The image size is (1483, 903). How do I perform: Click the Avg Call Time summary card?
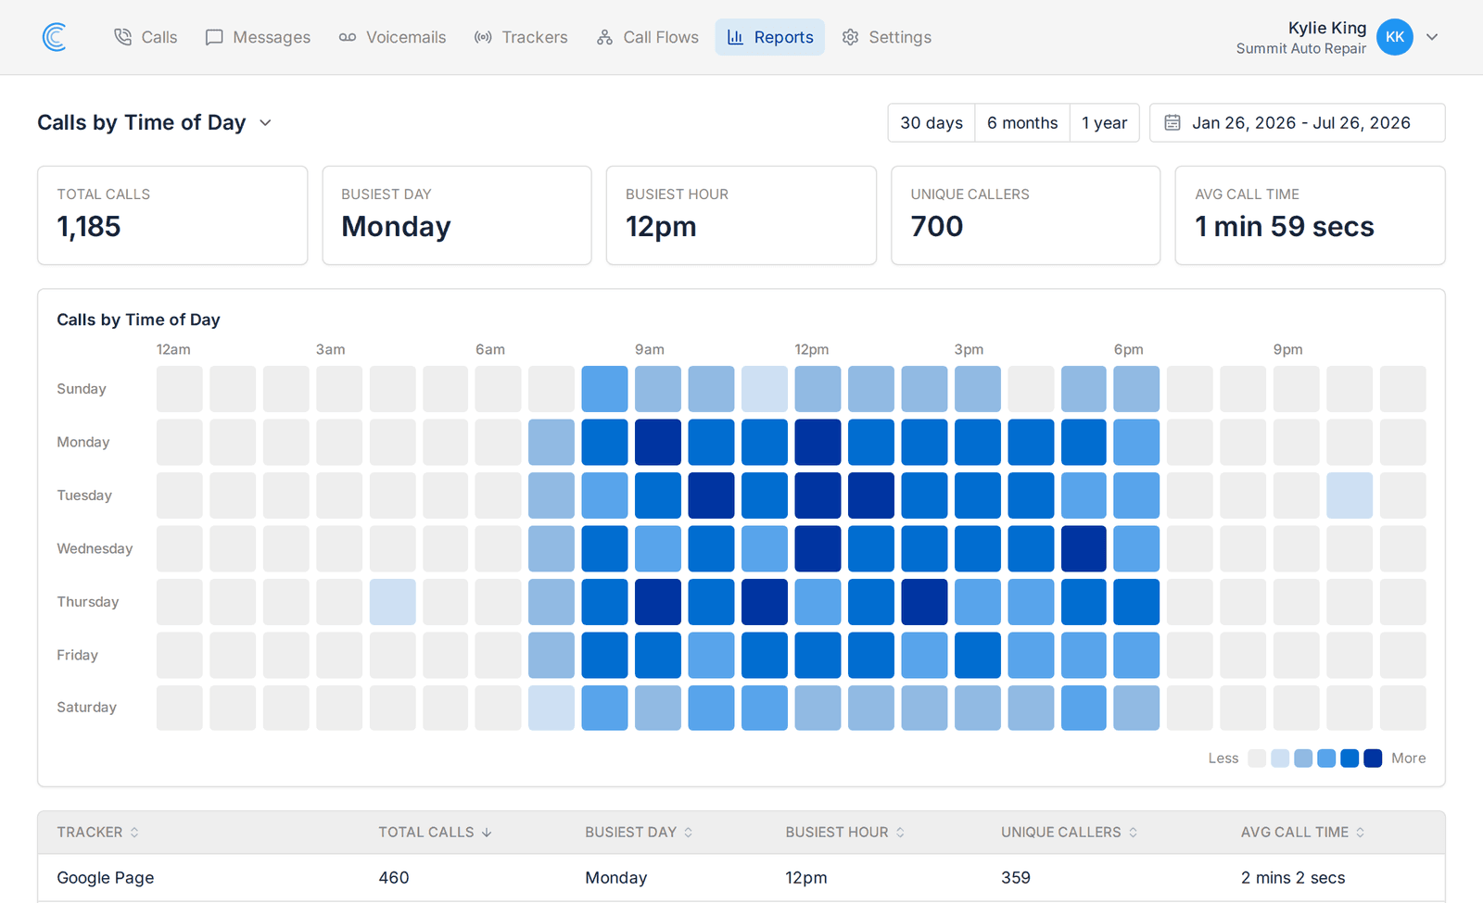[1310, 216]
